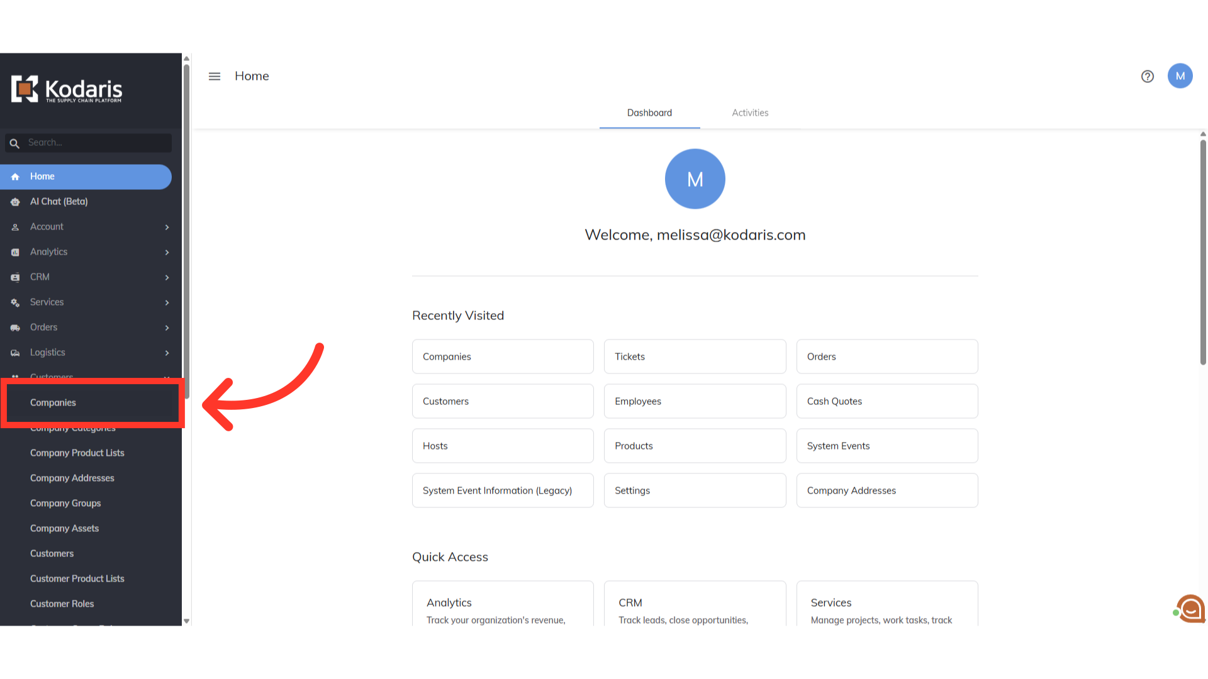Open the Tickets recently visited card
Screen dimensions: 1208x679
(x=695, y=356)
